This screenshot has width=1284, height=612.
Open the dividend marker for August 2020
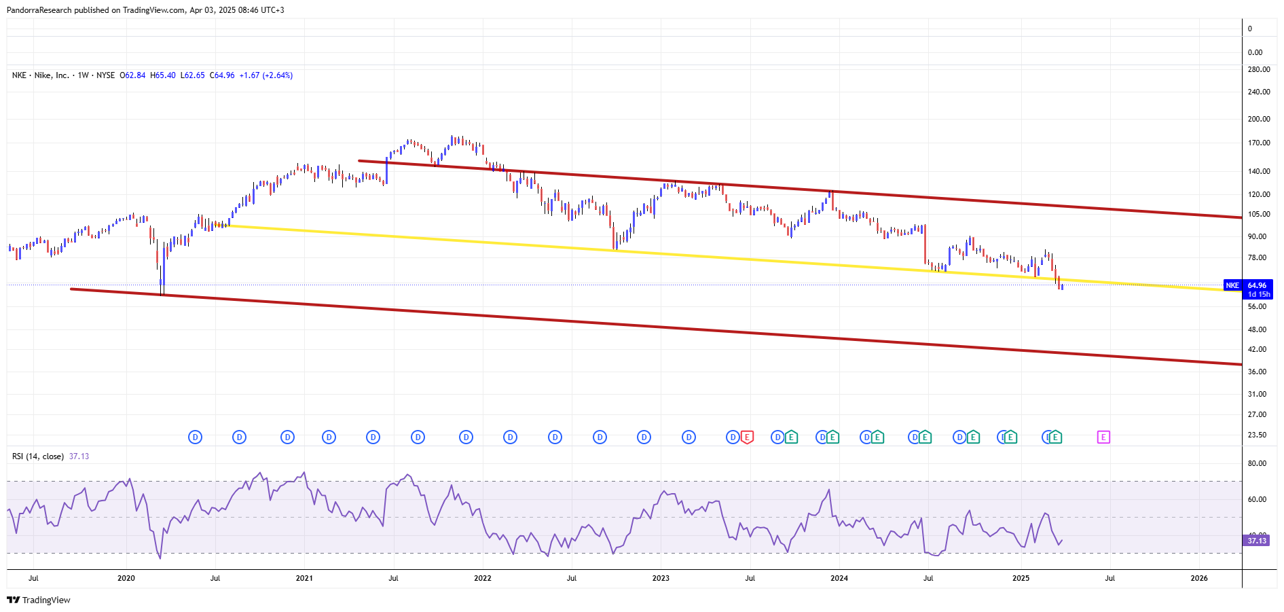239,437
